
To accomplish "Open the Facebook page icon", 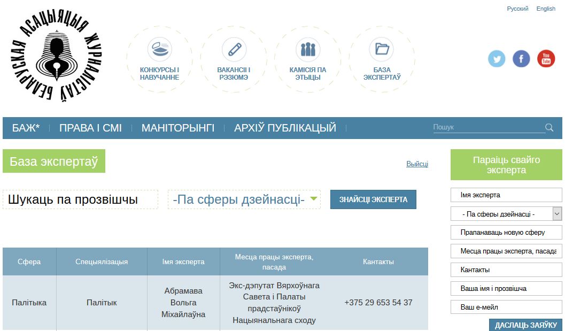I will [x=521, y=59].
